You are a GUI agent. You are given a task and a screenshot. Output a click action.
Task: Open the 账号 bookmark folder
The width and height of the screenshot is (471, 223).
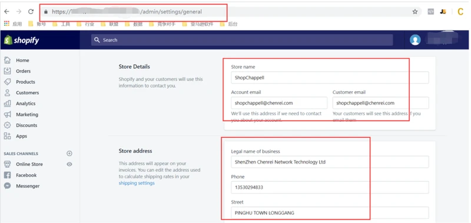coord(37,24)
